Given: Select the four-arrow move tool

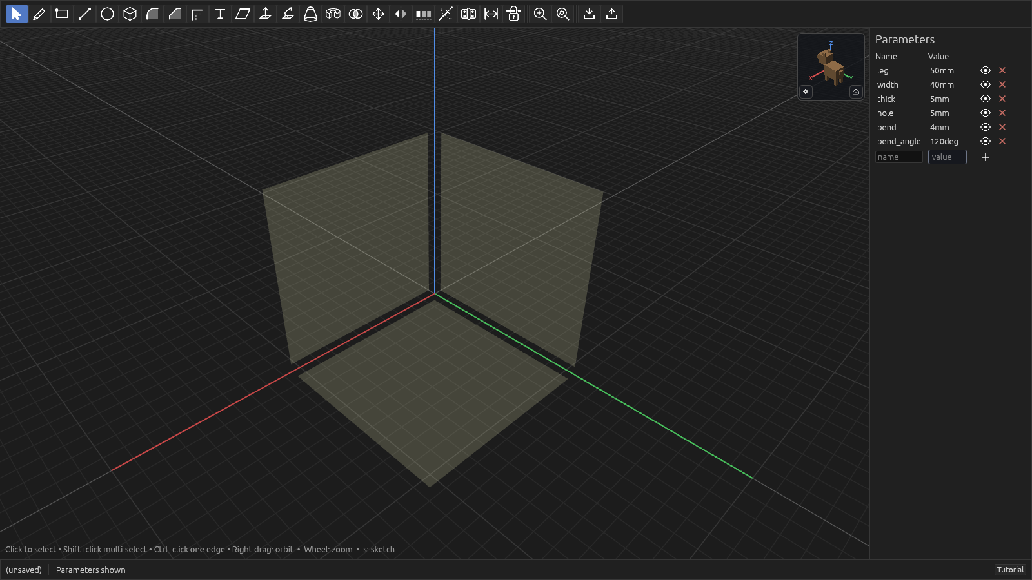Looking at the screenshot, I should coord(378,14).
